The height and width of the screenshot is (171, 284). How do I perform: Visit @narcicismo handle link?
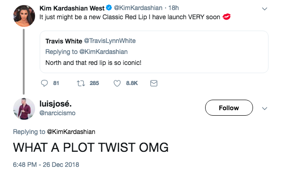tap(57, 113)
